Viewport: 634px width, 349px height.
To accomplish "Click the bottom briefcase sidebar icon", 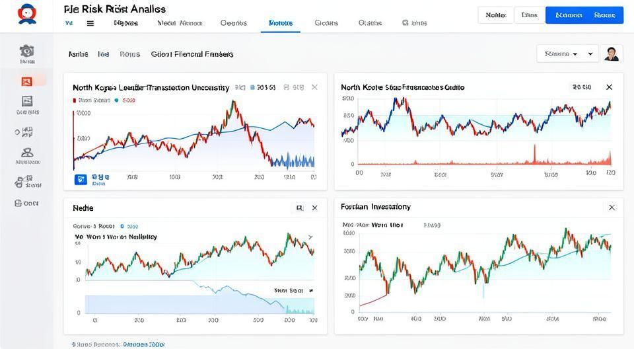I will click(18, 203).
